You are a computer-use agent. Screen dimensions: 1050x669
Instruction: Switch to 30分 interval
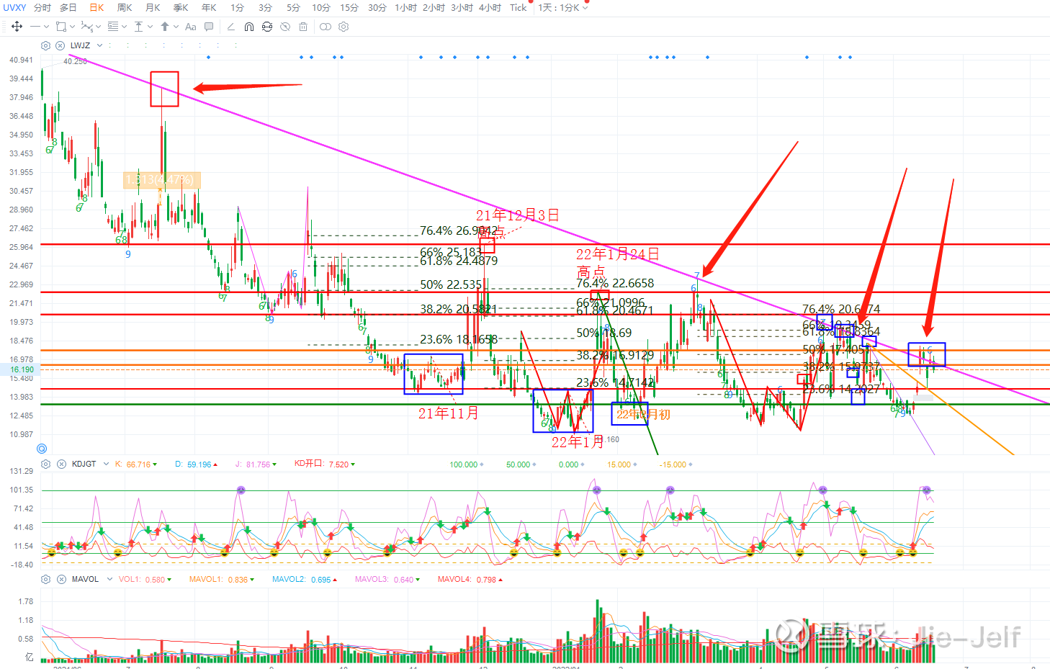377,7
